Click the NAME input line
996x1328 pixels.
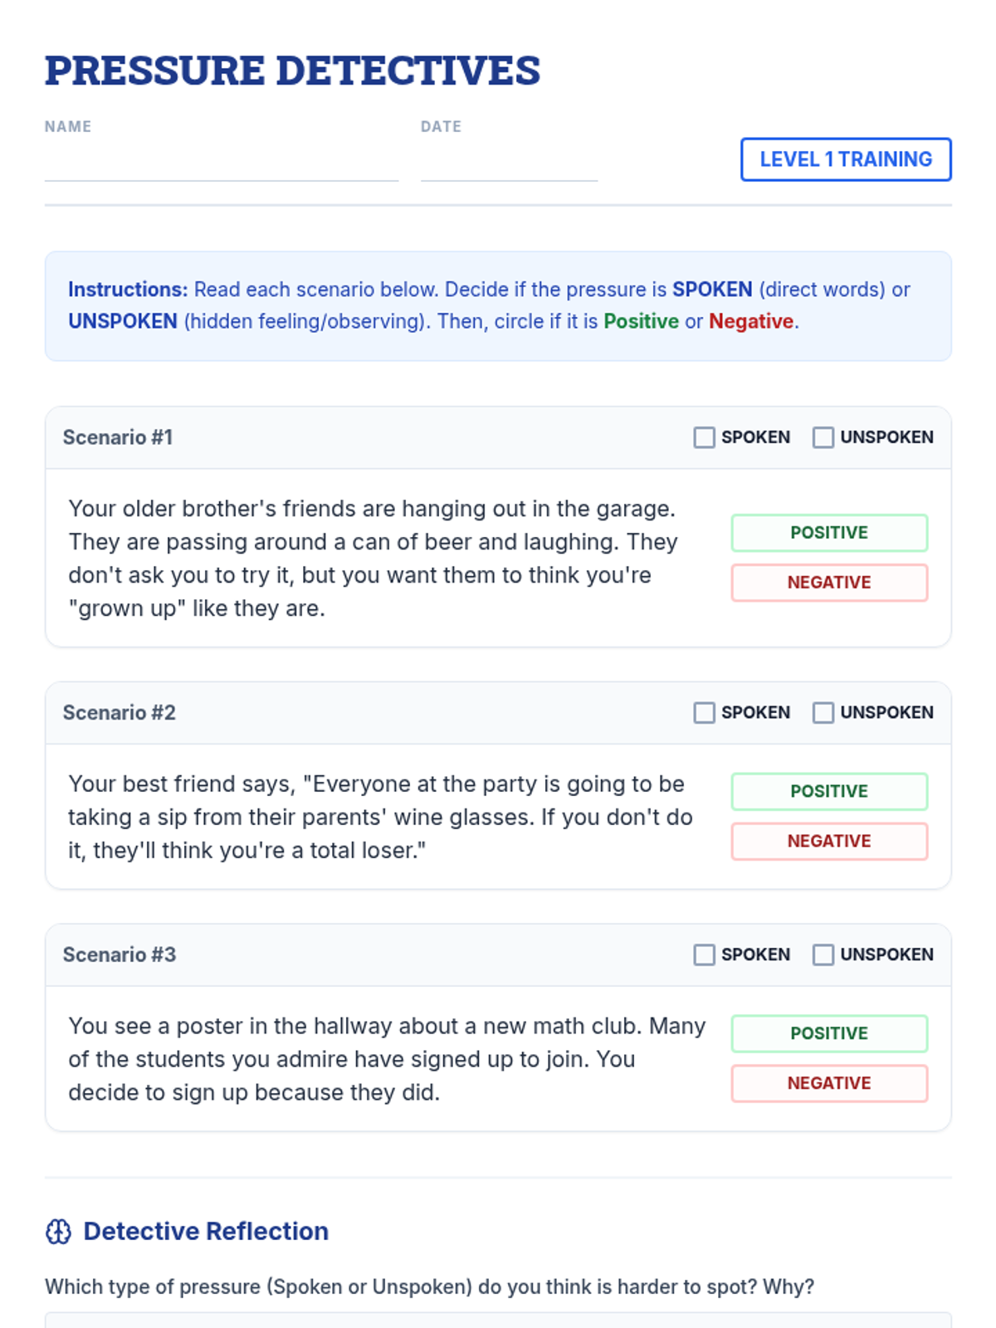221,166
